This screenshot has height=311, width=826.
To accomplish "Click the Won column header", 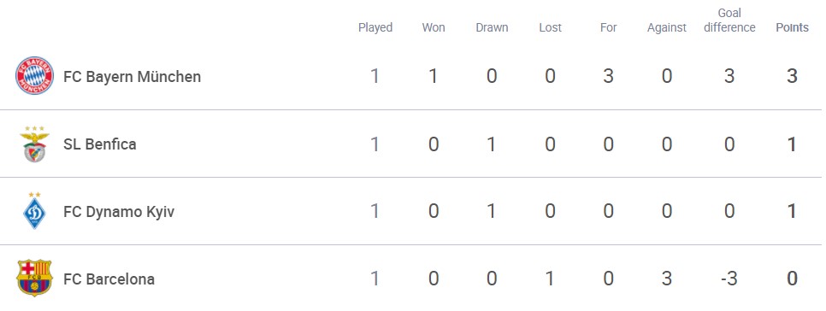I will coord(434,27).
